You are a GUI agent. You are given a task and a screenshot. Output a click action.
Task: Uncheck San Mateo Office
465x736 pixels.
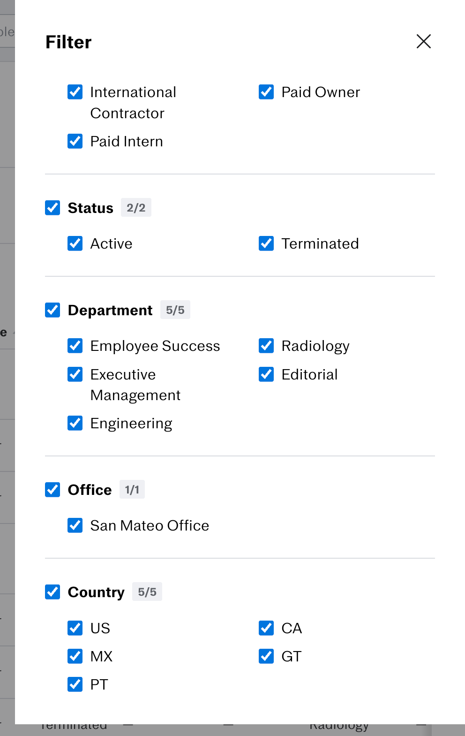[75, 525]
